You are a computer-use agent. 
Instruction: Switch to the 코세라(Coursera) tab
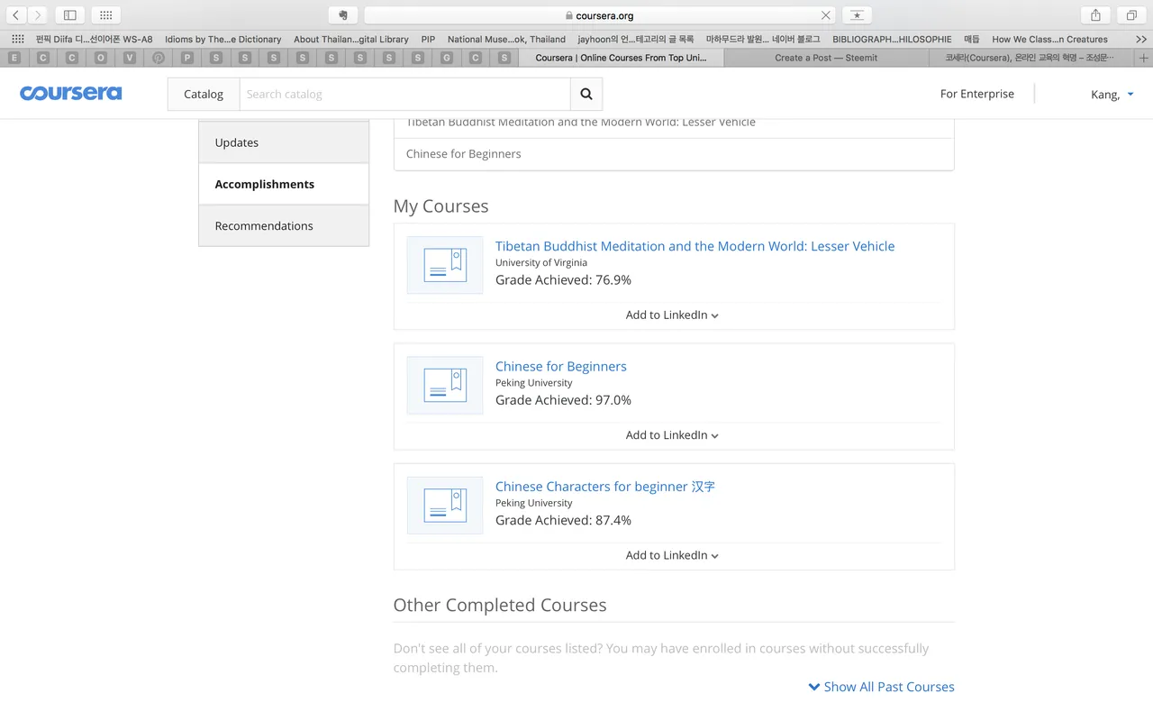[1031, 58]
